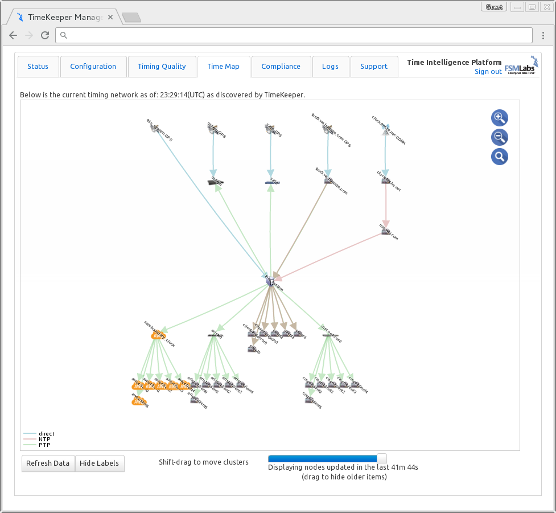The image size is (556, 513).
Task: Click the test3.wa.fsmlabs.com server node
Action: coord(328,181)
